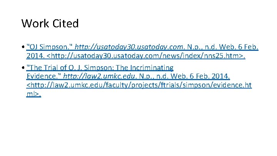277x156 pixels.
Task: Select the second bullet point marker
Action: [23, 67]
